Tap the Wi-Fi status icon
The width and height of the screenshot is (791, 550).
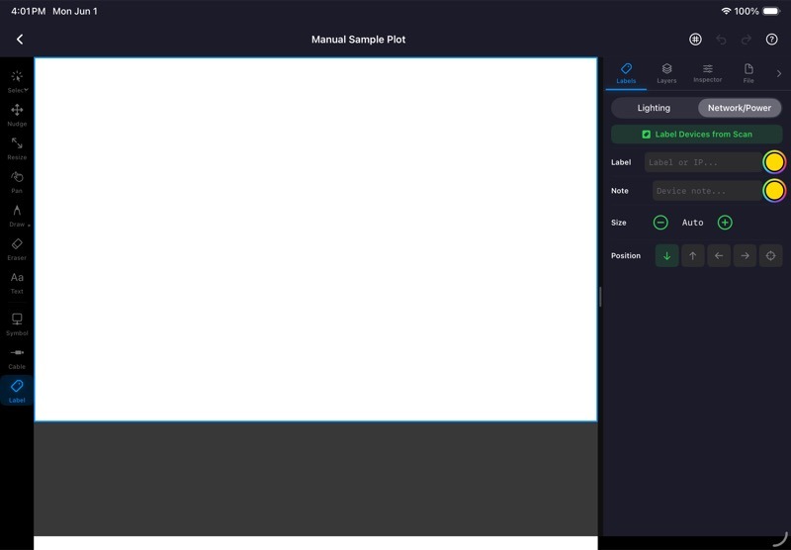pos(726,11)
